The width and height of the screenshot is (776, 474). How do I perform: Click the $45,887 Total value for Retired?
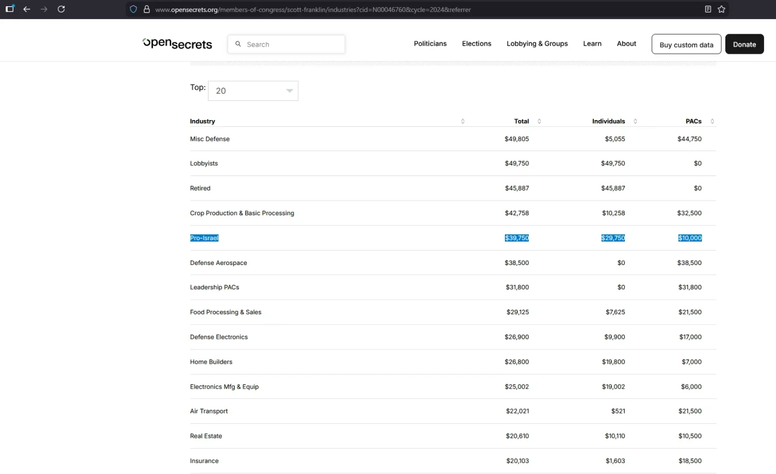tap(517, 188)
